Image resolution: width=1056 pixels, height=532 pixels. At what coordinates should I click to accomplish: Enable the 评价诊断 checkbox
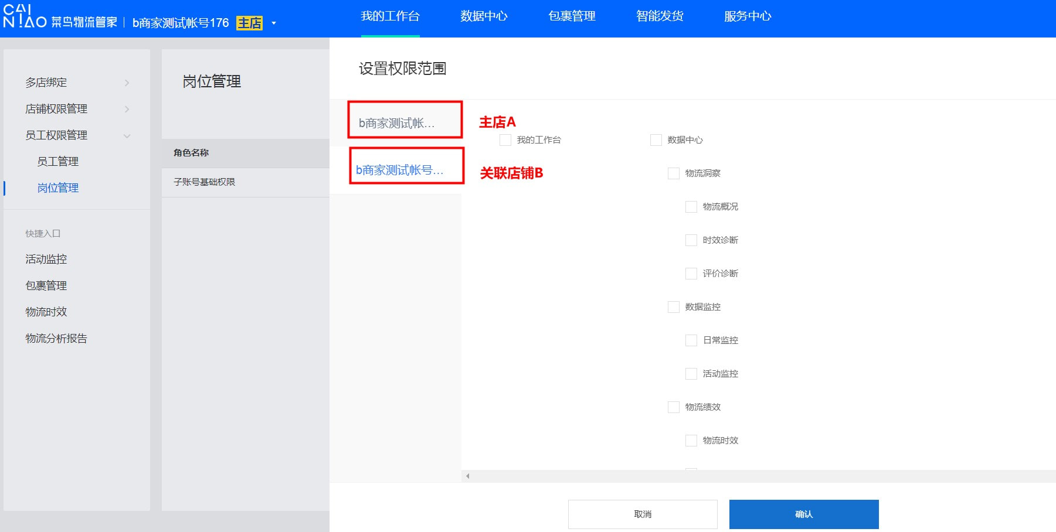coord(691,274)
